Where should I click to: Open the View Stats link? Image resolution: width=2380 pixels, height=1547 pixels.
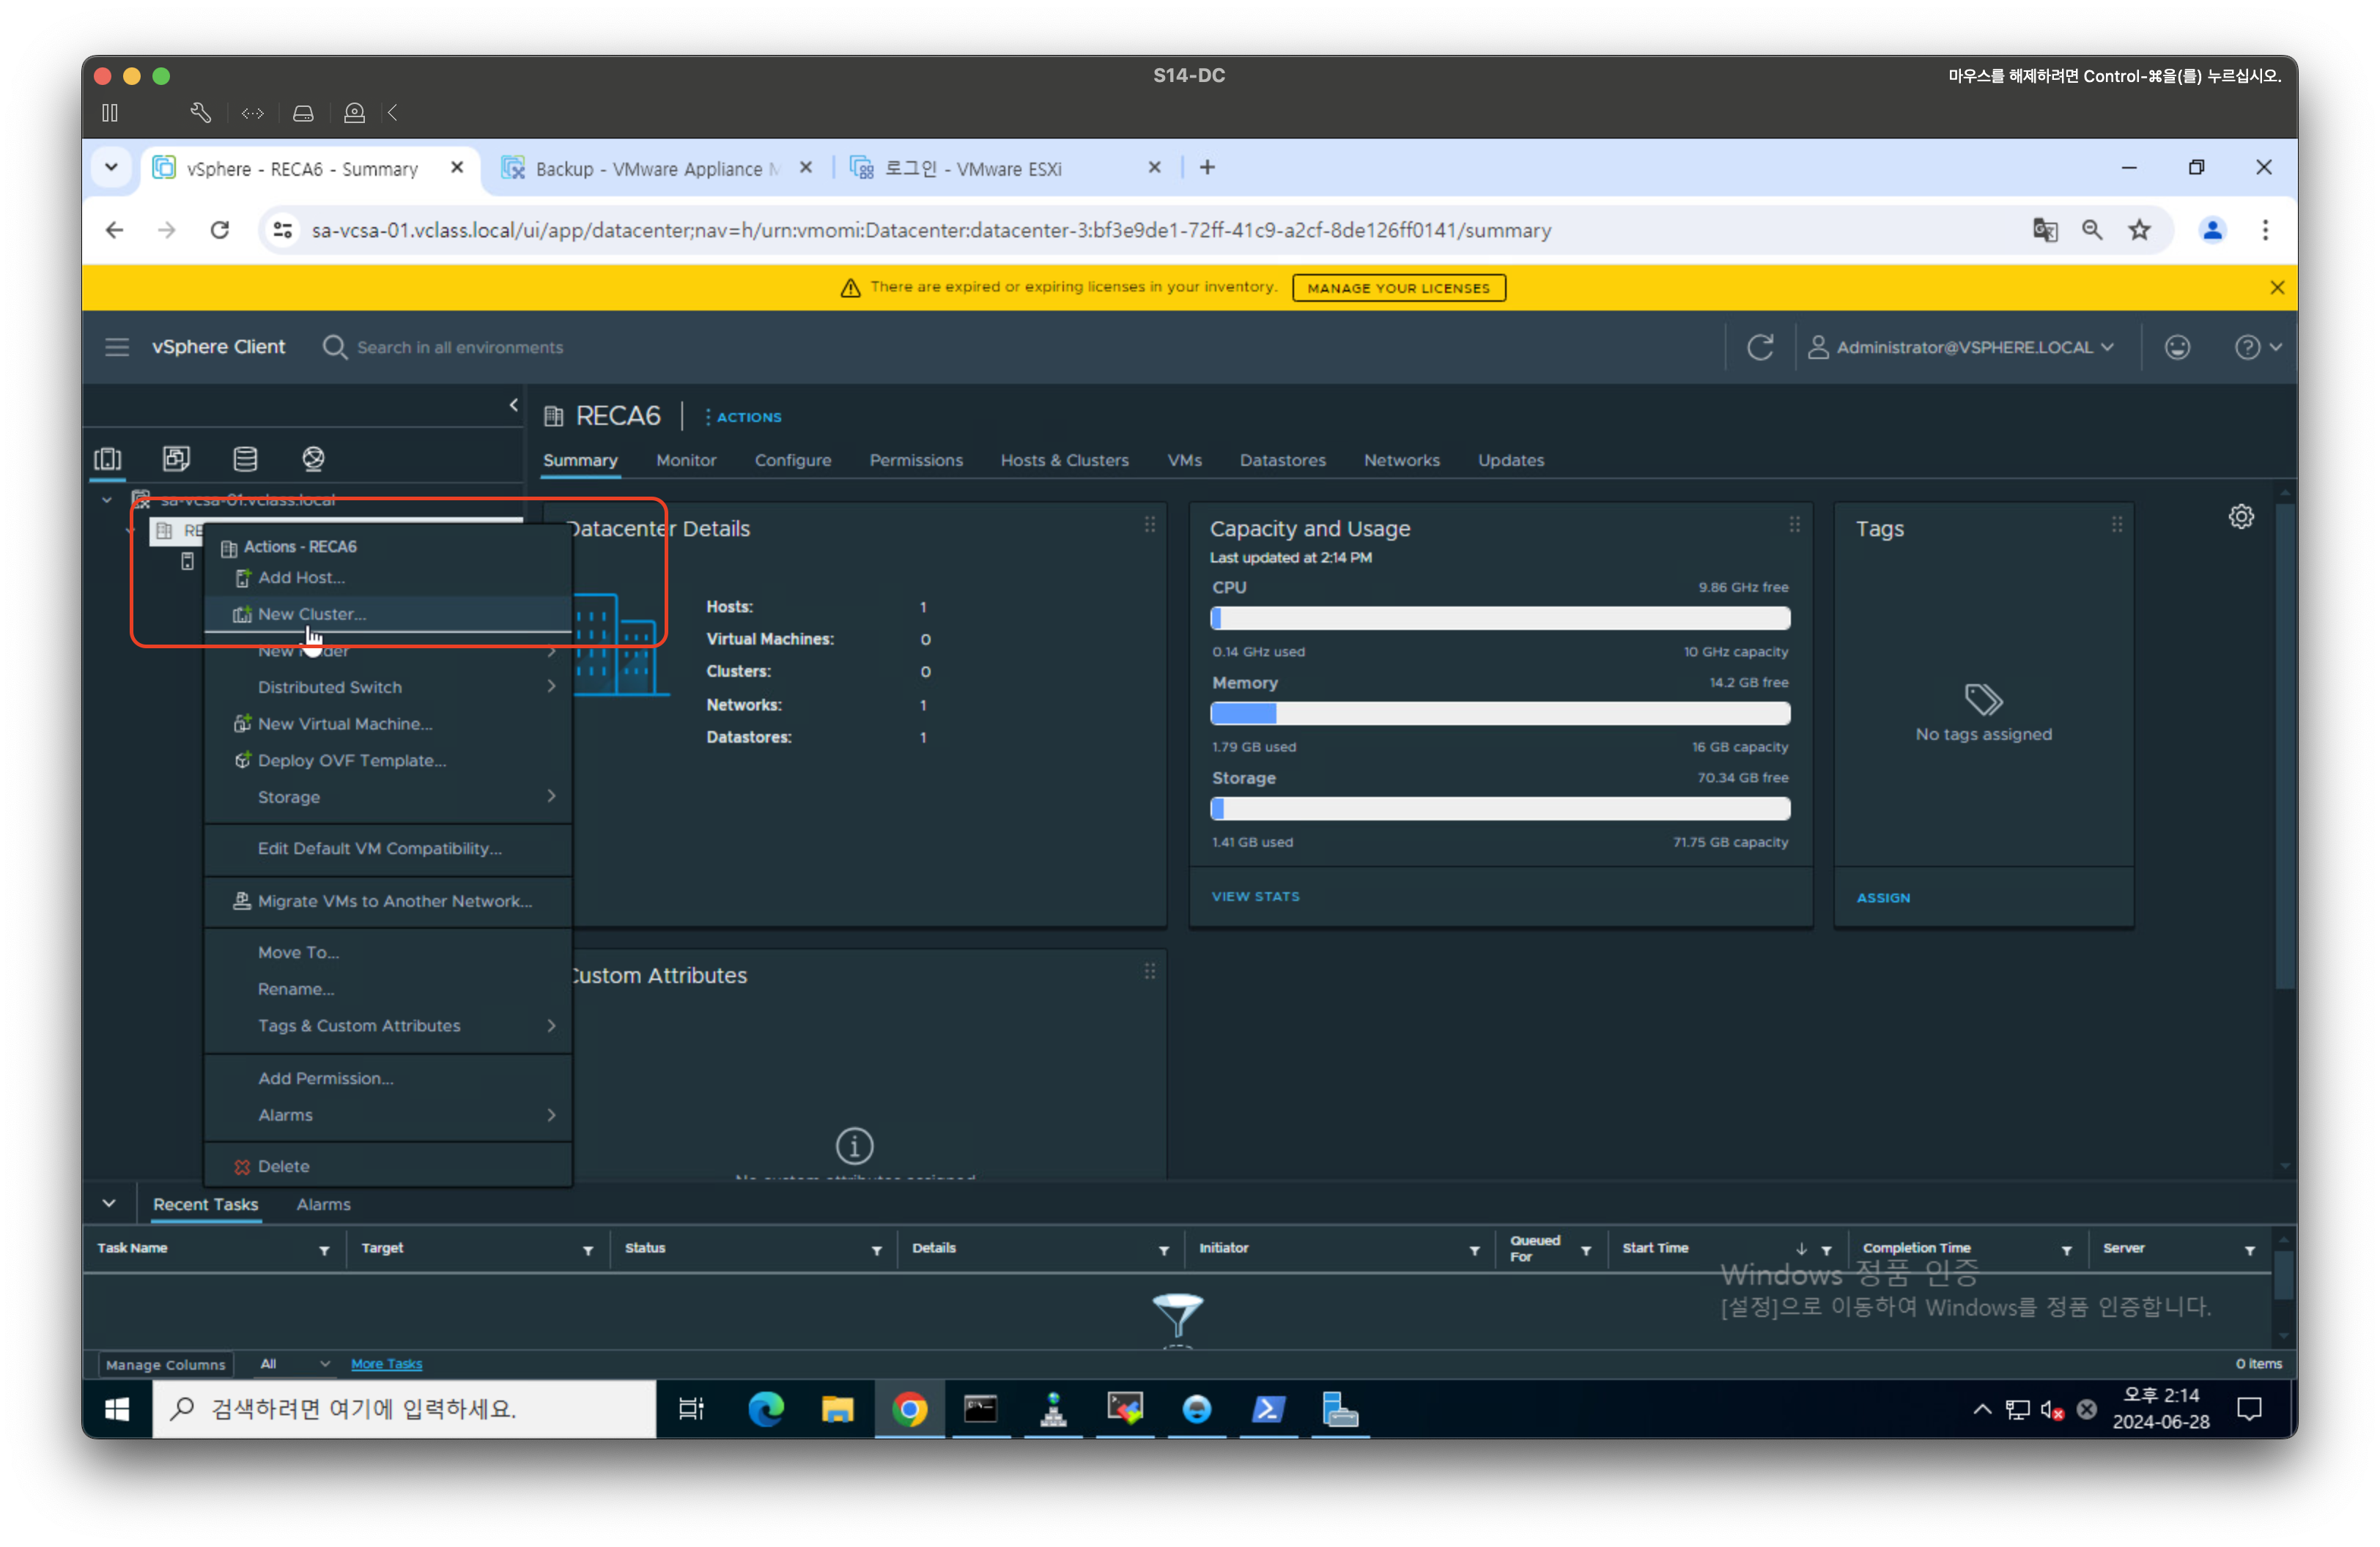click(x=1255, y=897)
